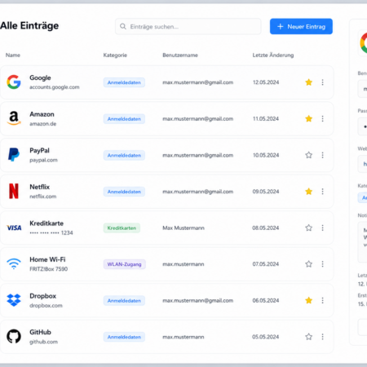Click the Anmeldedaten tag in PayPal row
This screenshot has width=367, height=367.
point(124,155)
